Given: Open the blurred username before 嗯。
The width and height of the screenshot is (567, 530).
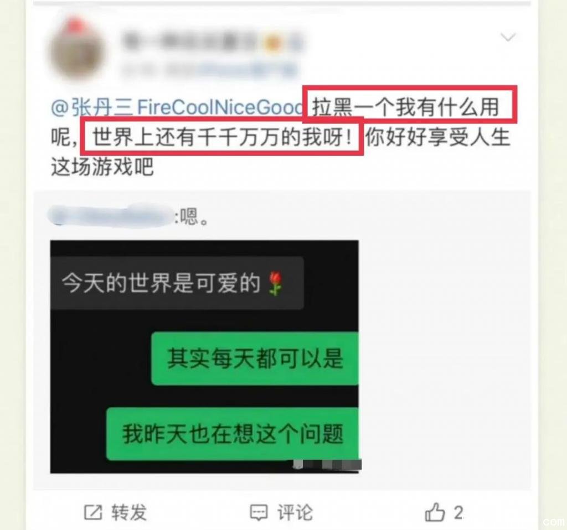Looking at the screenshot, I should (111, 216).
